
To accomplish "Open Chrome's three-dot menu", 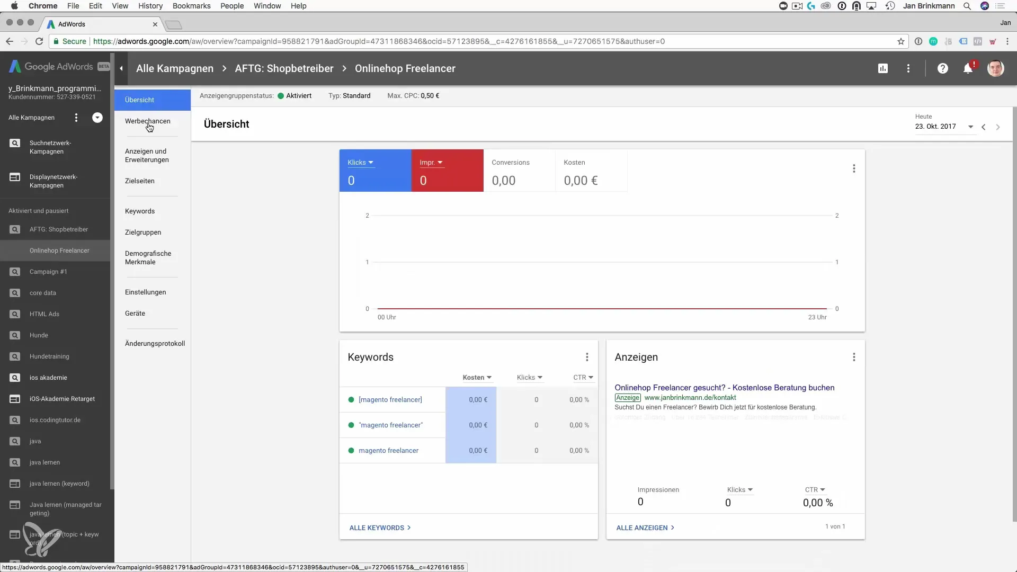I will click(x=1007, y=41).
